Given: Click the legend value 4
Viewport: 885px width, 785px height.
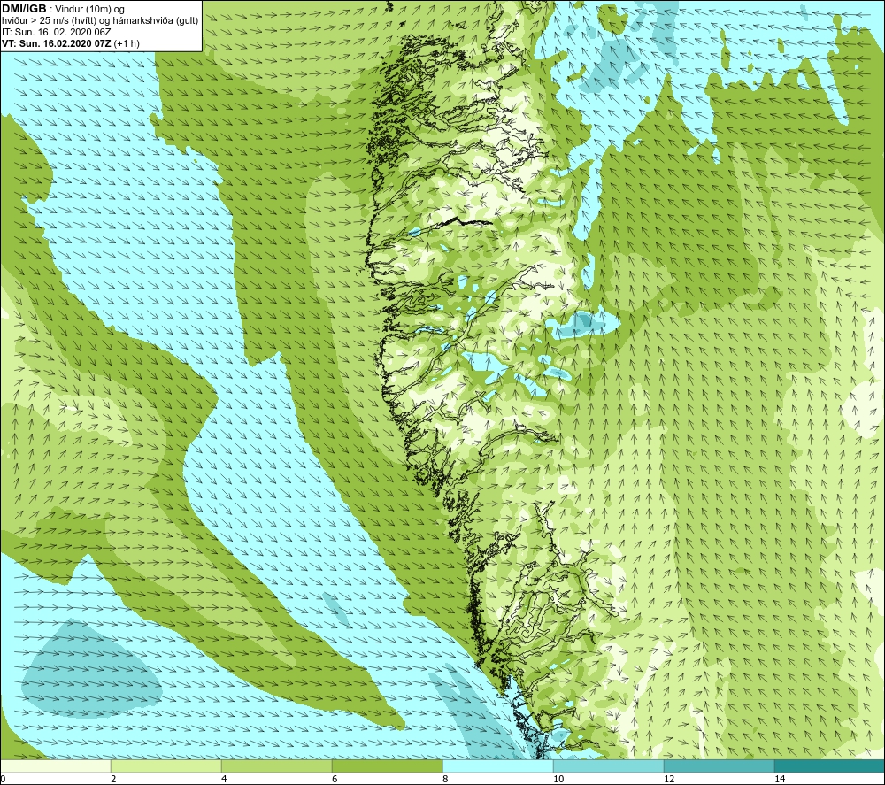Looking at the screenshot, I should click(224, 779).
